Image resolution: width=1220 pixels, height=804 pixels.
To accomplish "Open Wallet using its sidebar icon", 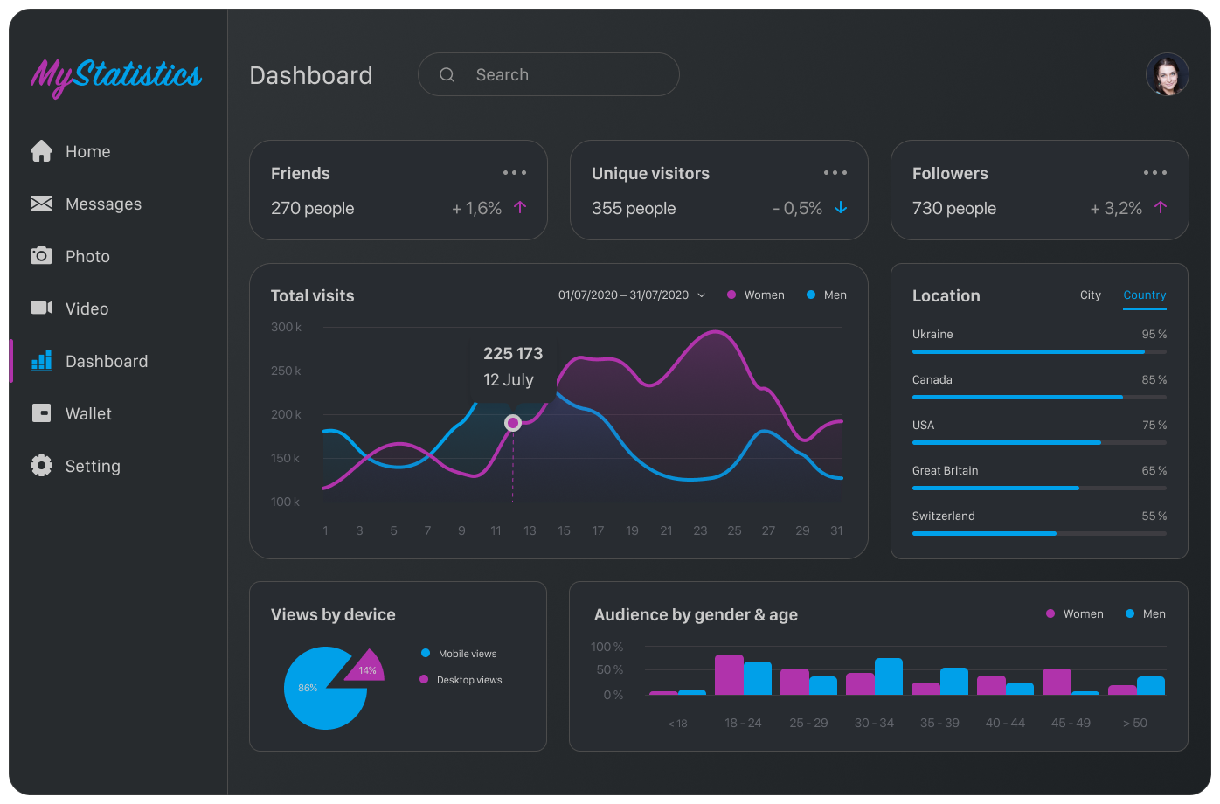I will (x=41, y=412).
